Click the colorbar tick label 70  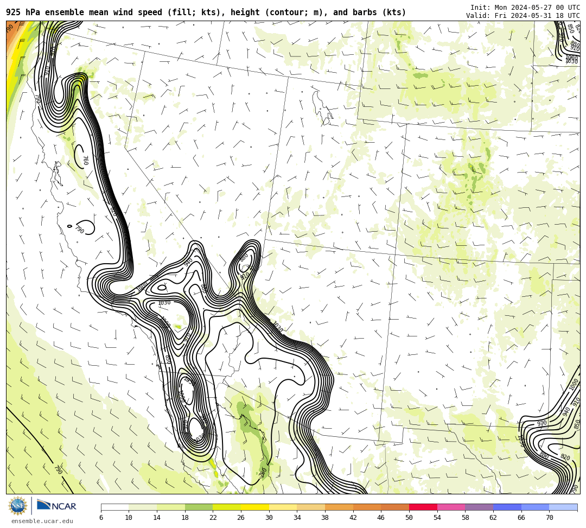(x=549, y=518)
